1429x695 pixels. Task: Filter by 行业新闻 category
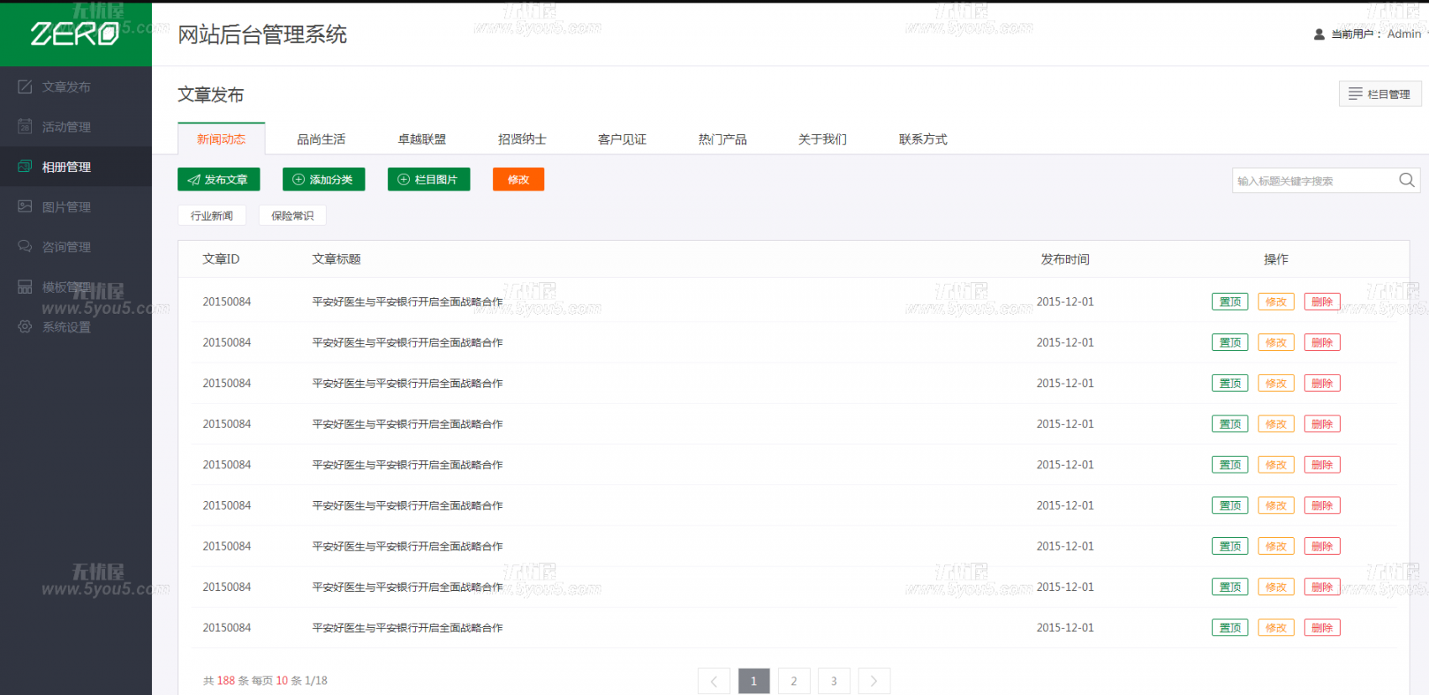point(212,216)
